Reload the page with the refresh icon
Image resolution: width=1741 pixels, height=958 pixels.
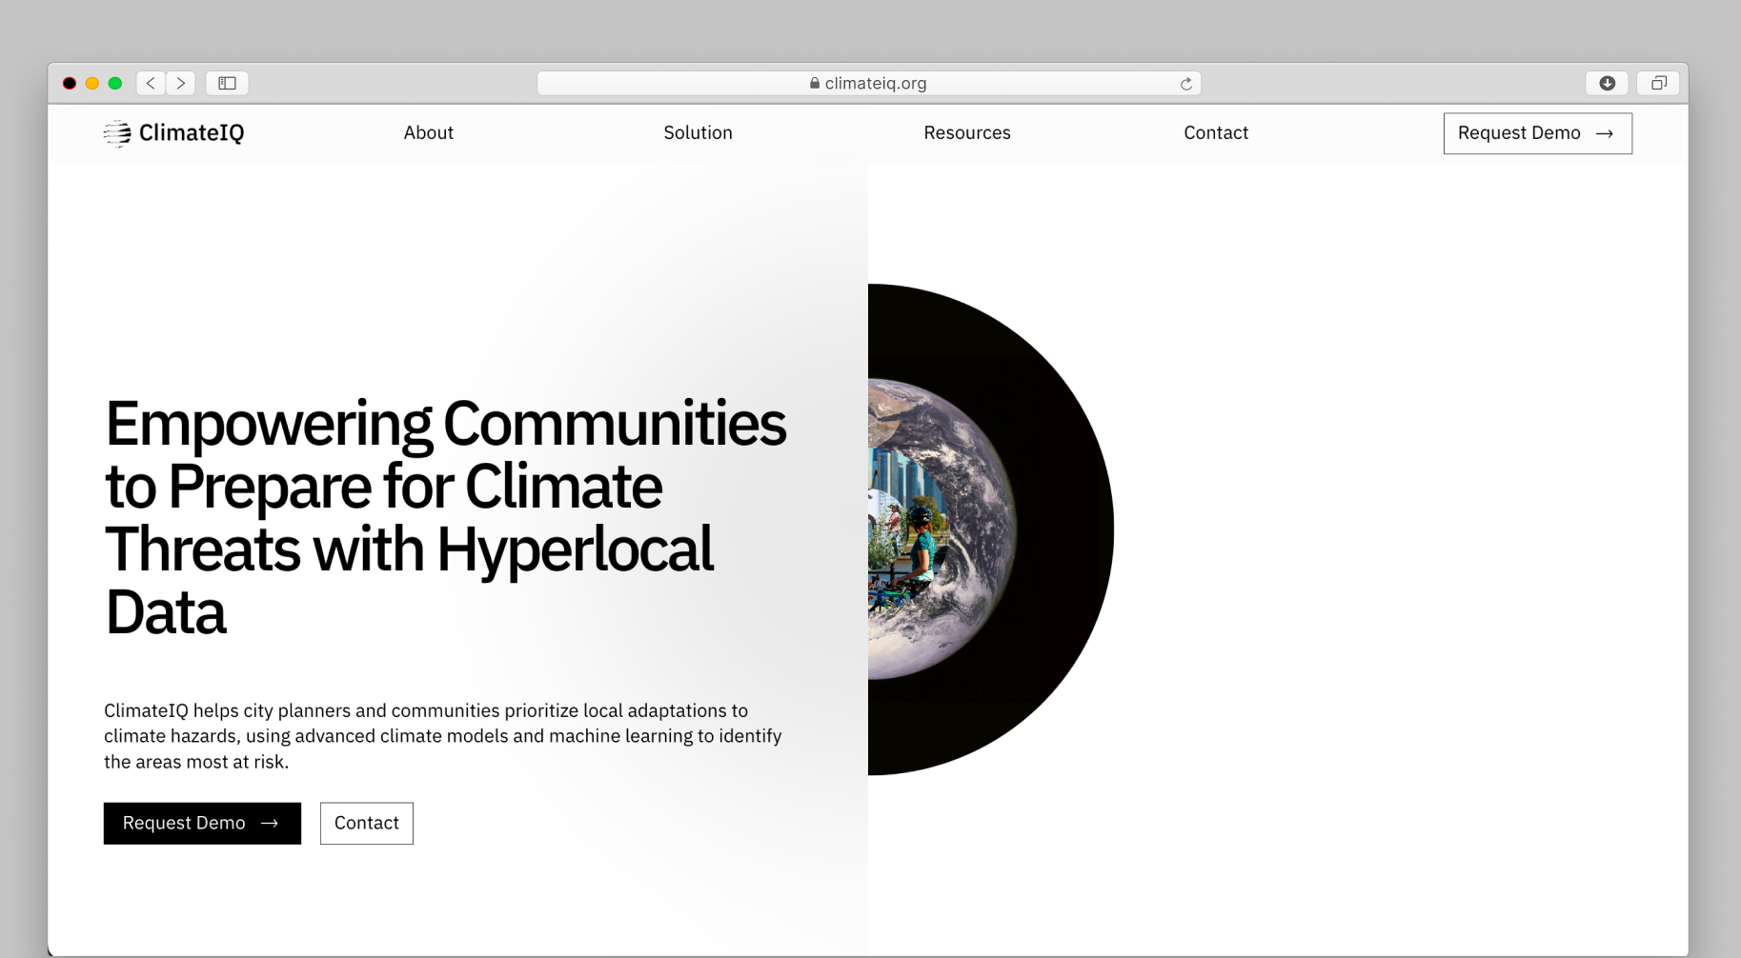point(1185,84)
